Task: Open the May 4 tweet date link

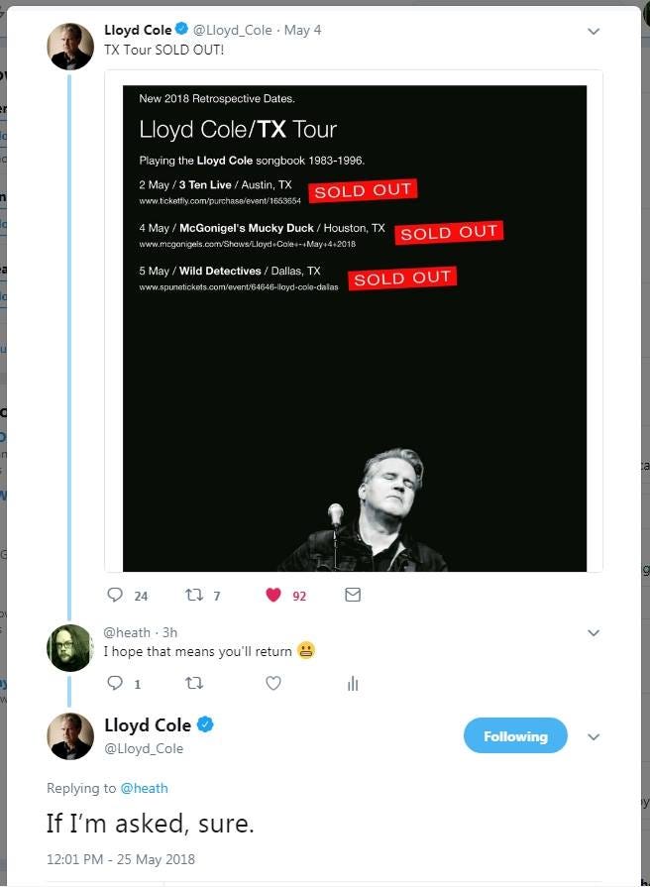Action: (x=302, y=30)
